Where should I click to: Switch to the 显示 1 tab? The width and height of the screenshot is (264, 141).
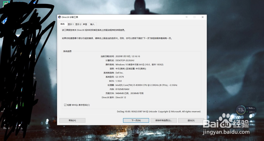(x=70, y=24)
